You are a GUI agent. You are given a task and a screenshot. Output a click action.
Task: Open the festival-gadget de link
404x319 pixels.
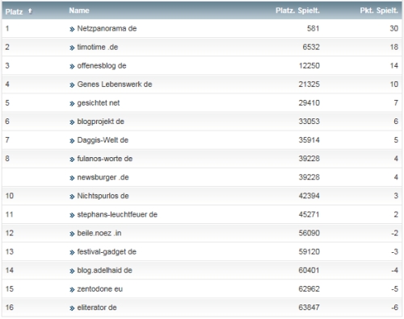(x=107, y=251)
